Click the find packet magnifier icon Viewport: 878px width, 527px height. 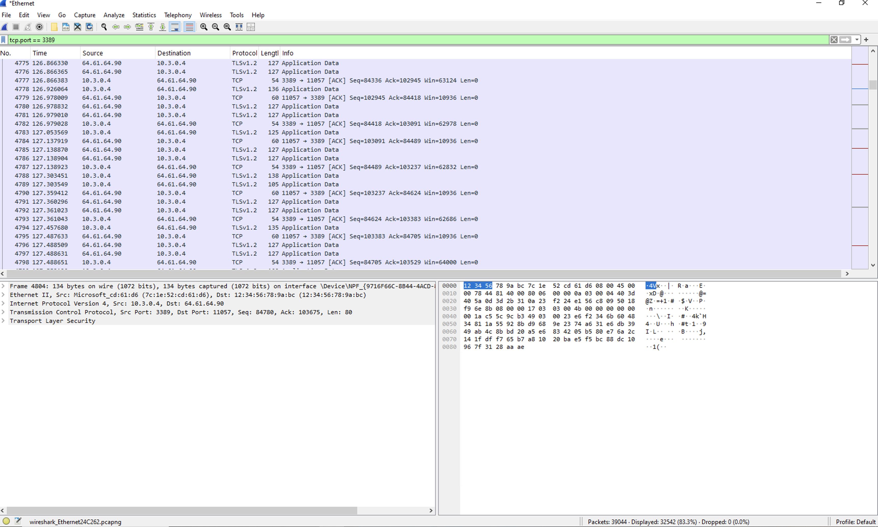tap(104, 27)
